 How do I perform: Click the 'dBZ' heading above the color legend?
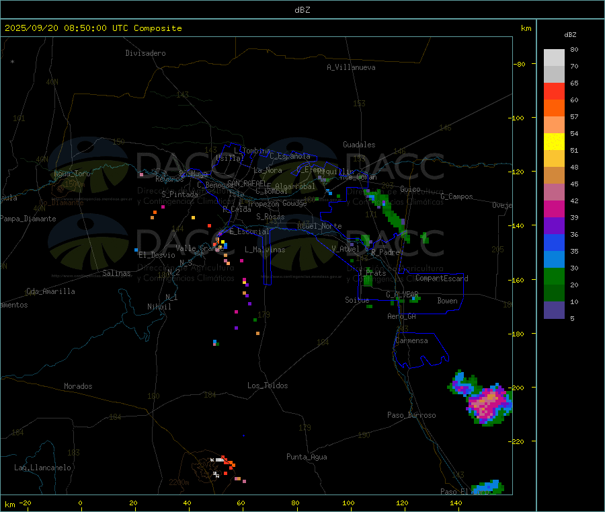point(570,35)
